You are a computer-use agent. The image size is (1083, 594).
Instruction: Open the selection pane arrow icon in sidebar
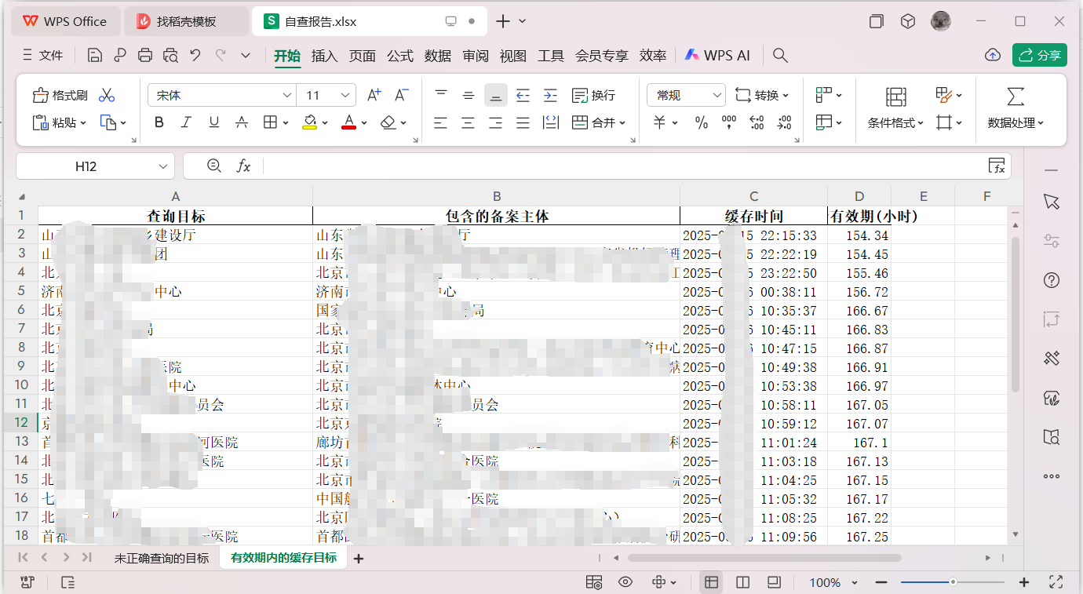pyautogui.click(x=1052, y=202)
